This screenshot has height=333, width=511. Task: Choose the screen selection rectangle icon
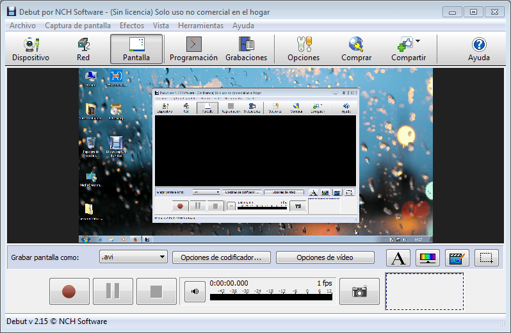point(486,258)
